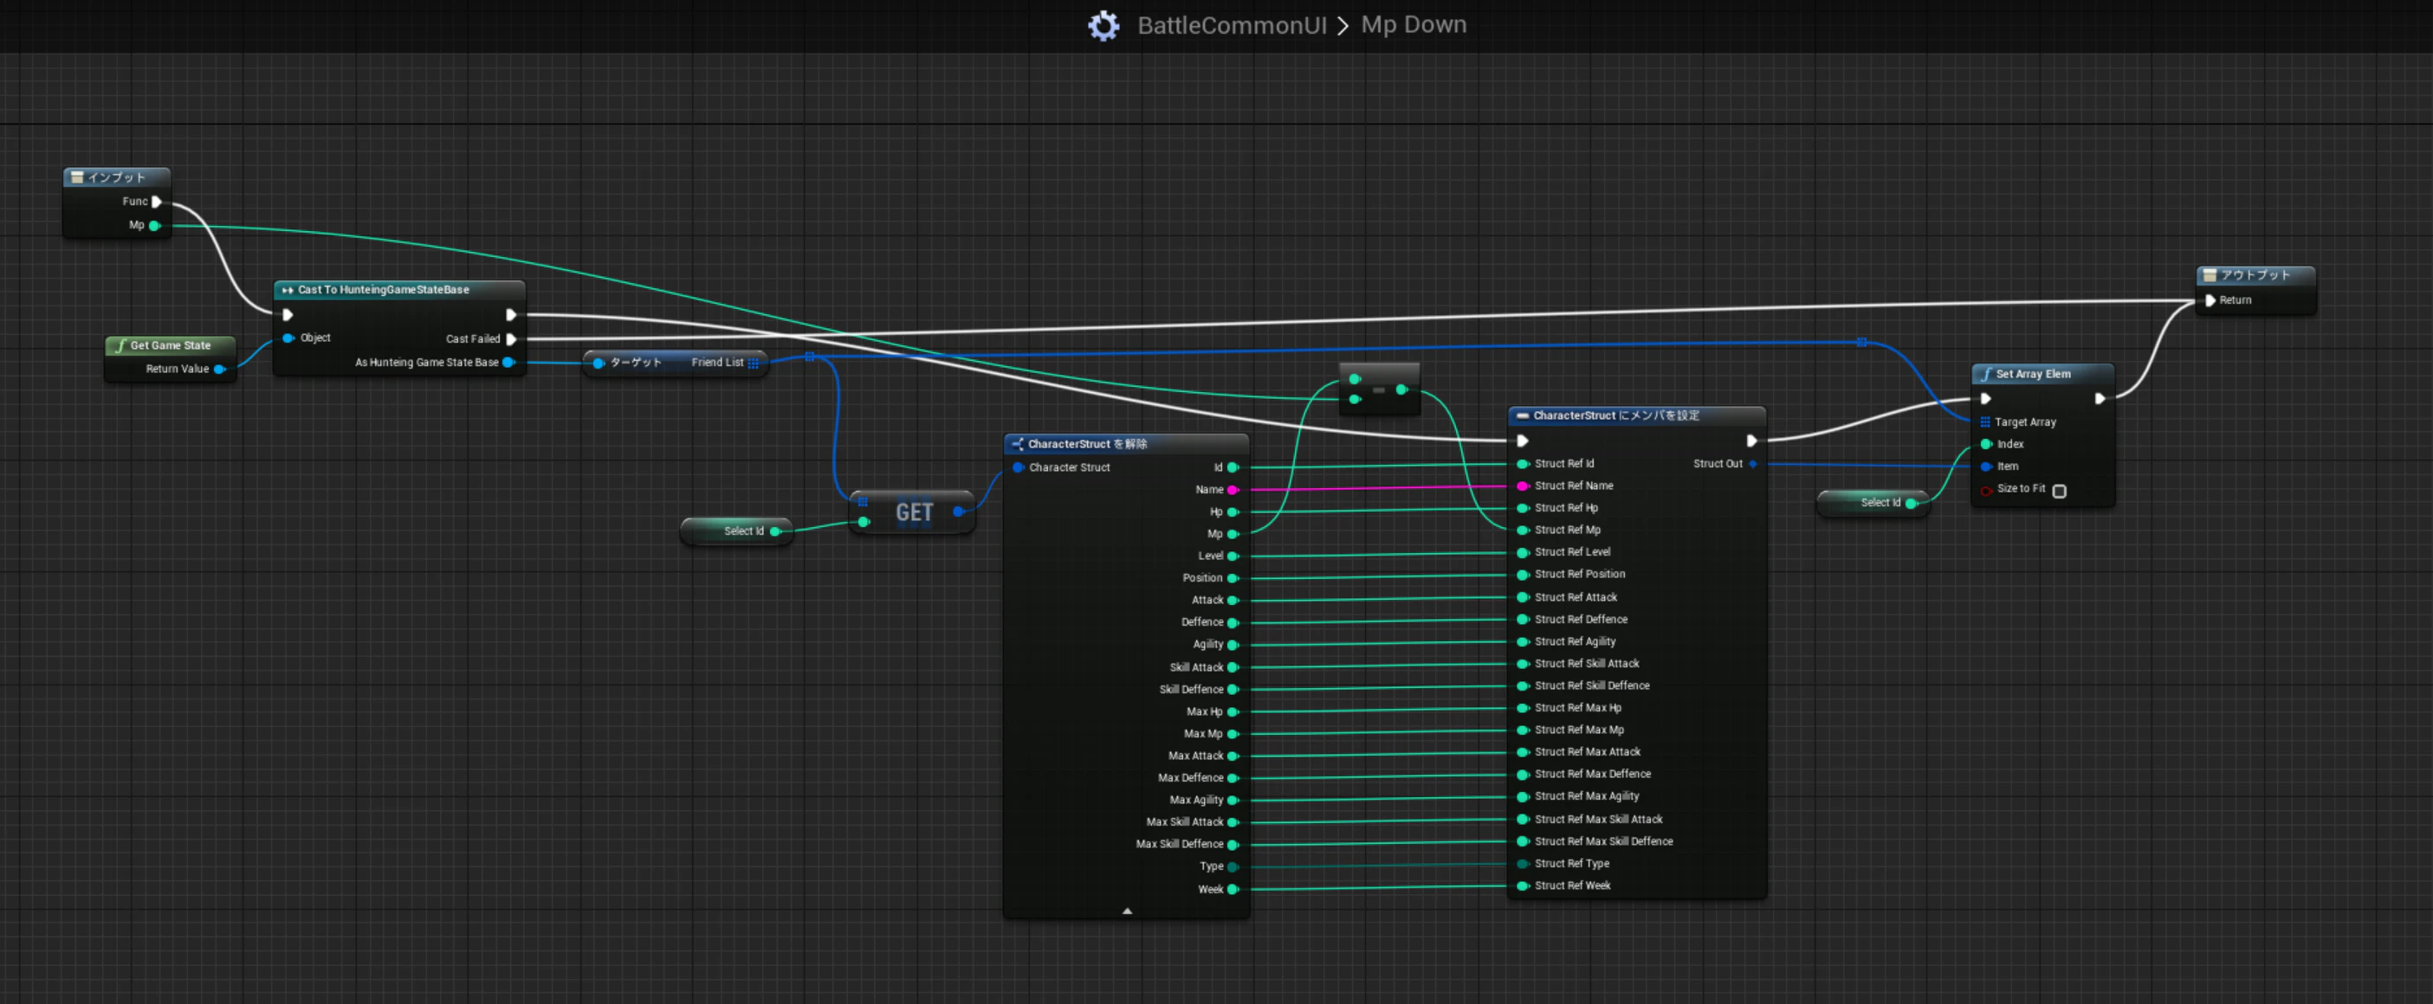Click the Set Array Elem function icon

[x=1986, y=375]
